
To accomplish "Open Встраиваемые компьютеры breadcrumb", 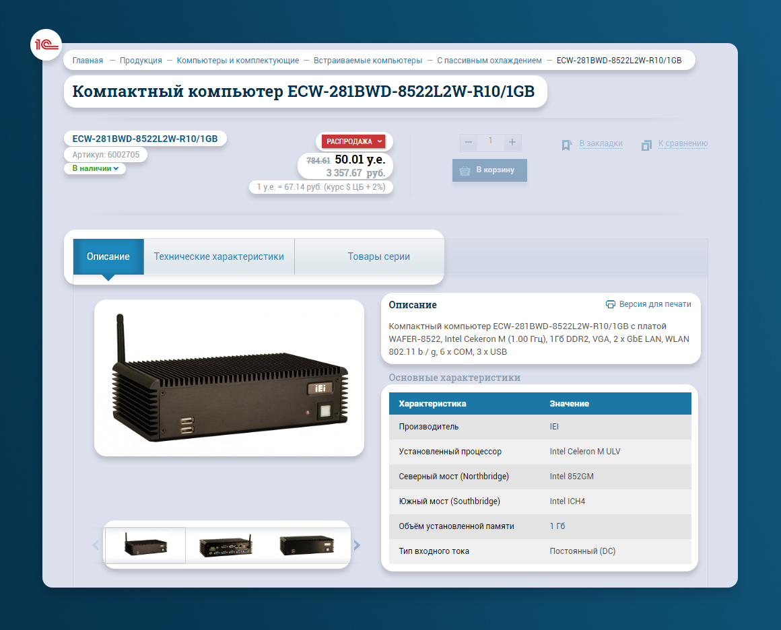I will coord(368,61).
